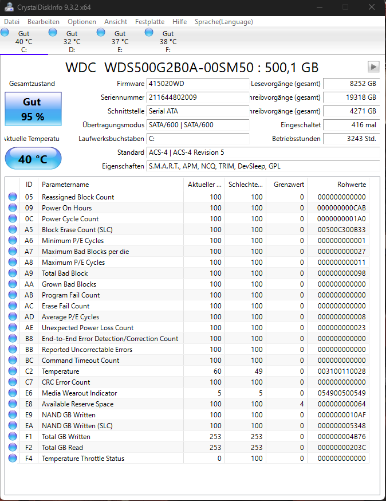Click status orb for Reassigned Block Count
Viewport: 386px width, 501px height.
click(x=13, y=197)
